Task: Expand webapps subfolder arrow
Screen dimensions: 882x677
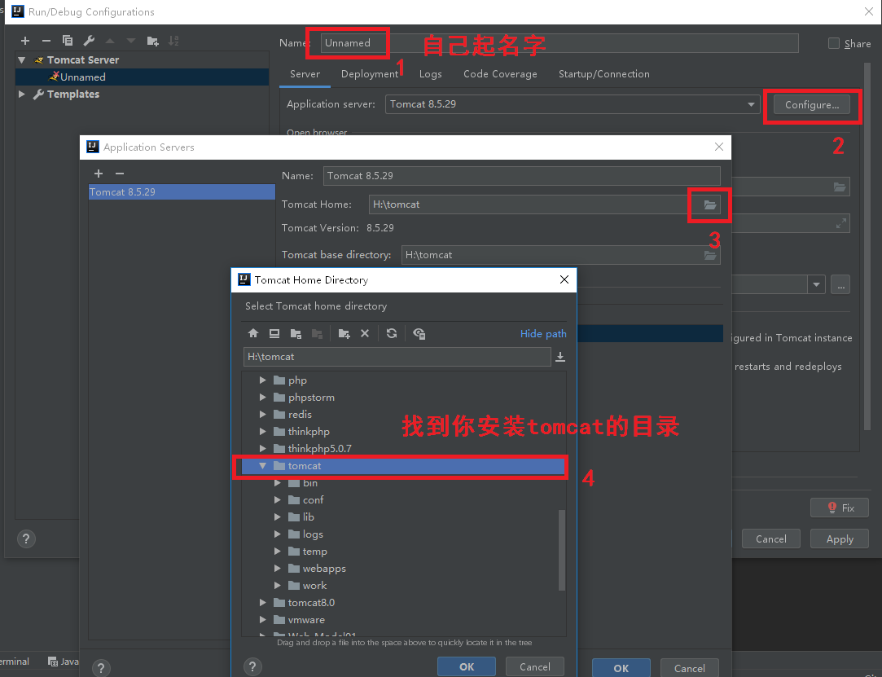Action: click(278, 569)
